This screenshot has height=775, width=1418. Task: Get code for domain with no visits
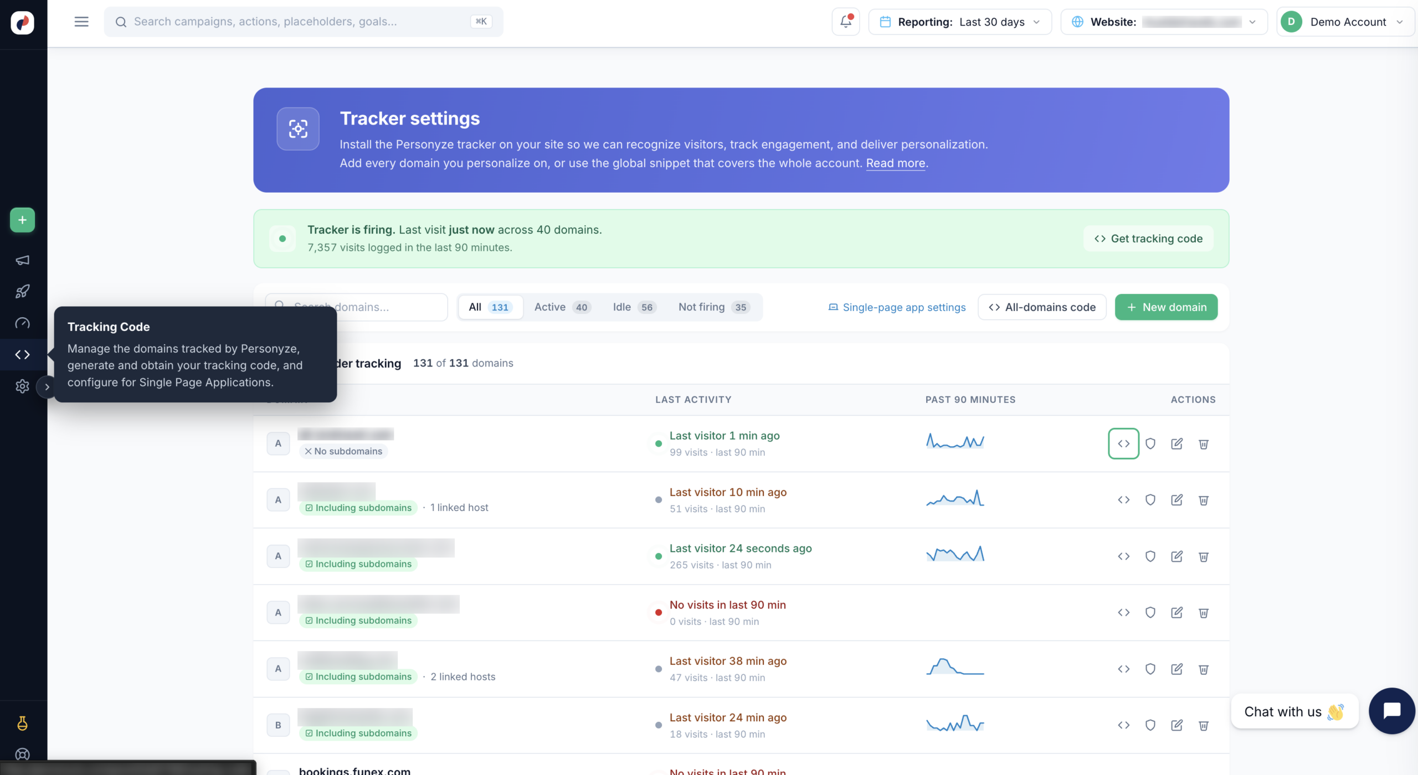[x=1123, y=612]
